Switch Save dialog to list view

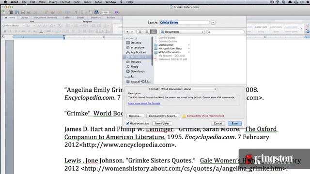(x=146, y=32)
